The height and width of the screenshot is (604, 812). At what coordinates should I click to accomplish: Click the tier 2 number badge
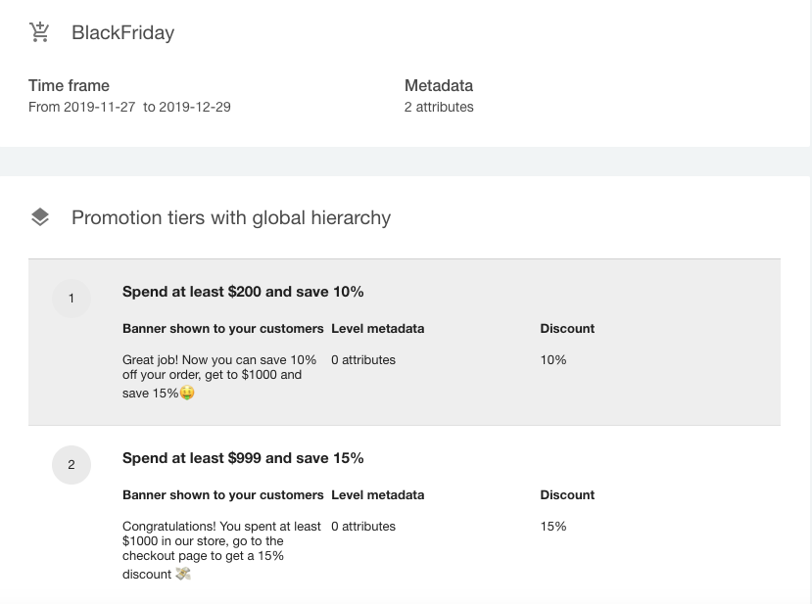coord(71,465)
